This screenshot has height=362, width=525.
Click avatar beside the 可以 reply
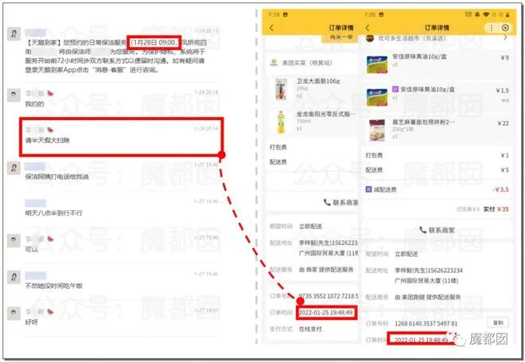point(14,240)
